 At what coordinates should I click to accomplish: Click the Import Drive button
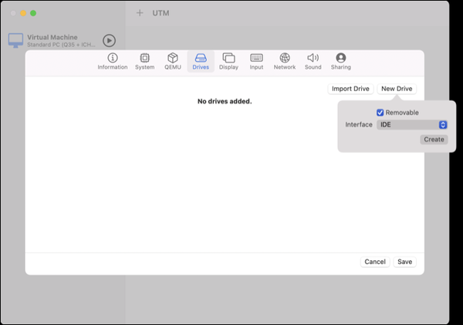coord(351,89)
